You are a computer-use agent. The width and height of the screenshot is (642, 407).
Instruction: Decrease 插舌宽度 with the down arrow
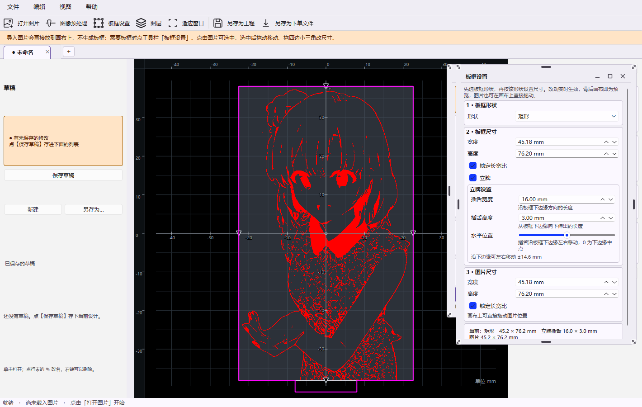pyautogui.click(x=611, y=199)
